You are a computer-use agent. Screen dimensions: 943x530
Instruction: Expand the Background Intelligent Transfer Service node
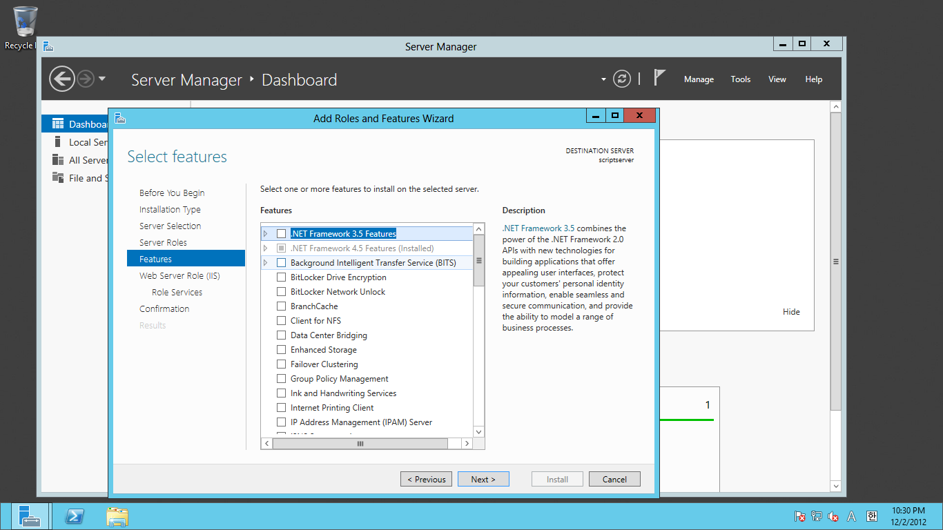[265, 263]
